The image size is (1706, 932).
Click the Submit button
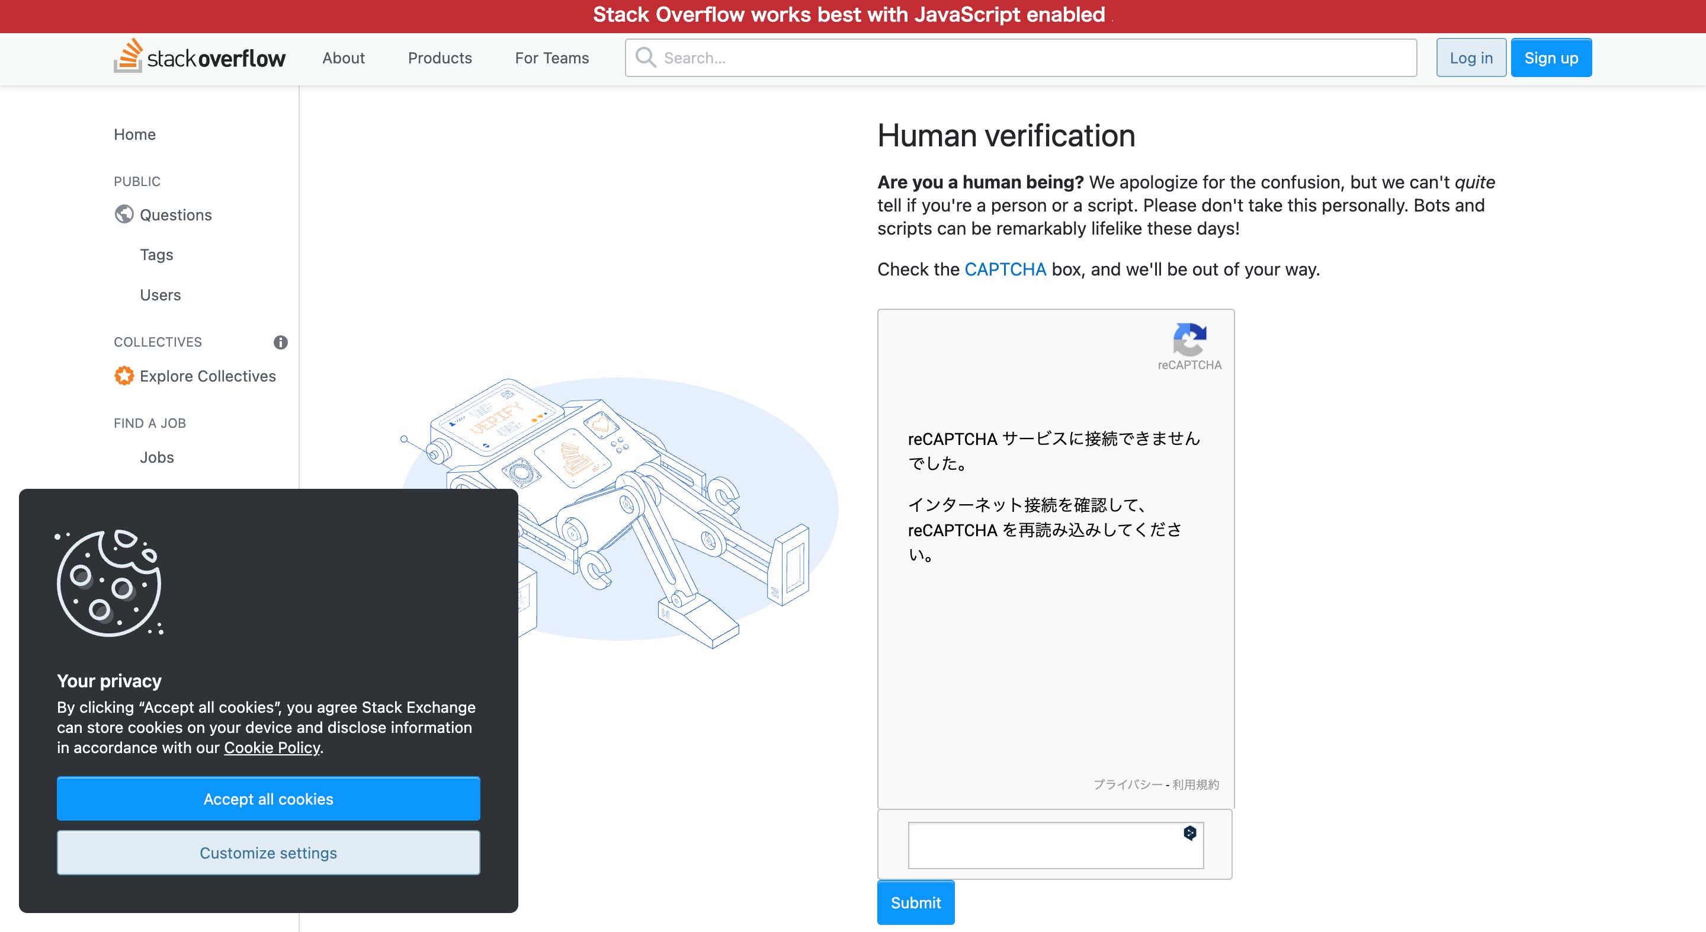(x=915, y=902)
